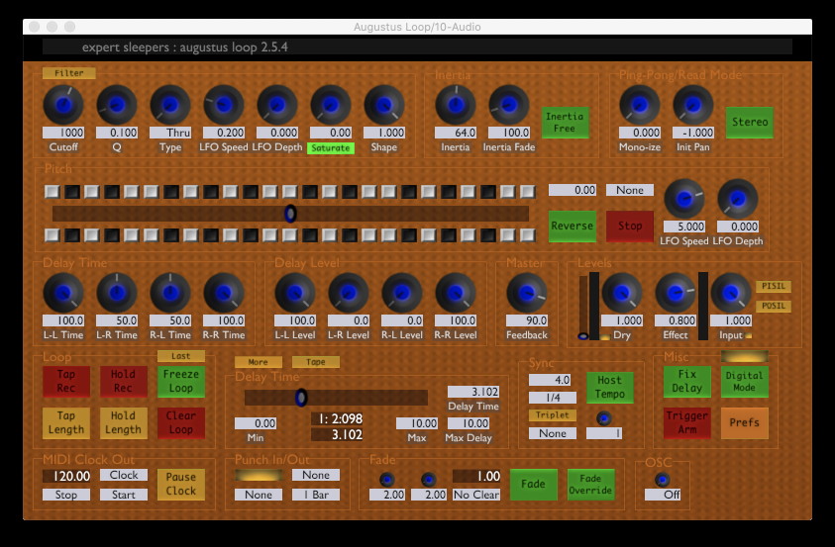Open the 1 Bar punch dropdown
The image size is (835, 547).
click(316, 495)
